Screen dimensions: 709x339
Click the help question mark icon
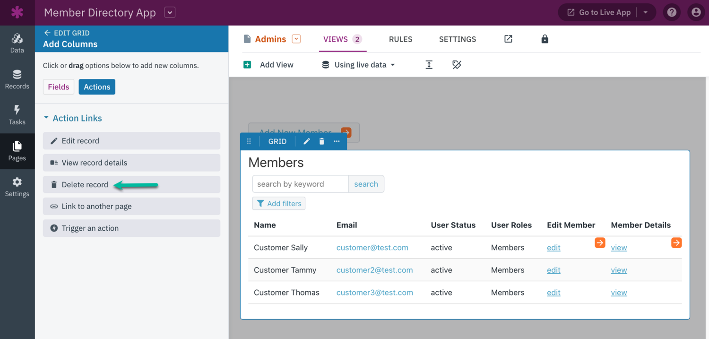pyautogui.click(x=672, y=12)
